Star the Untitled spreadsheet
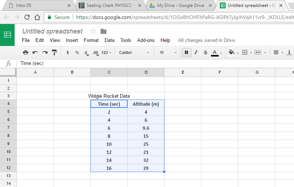The image size is (294, 187). coord(93,31)
